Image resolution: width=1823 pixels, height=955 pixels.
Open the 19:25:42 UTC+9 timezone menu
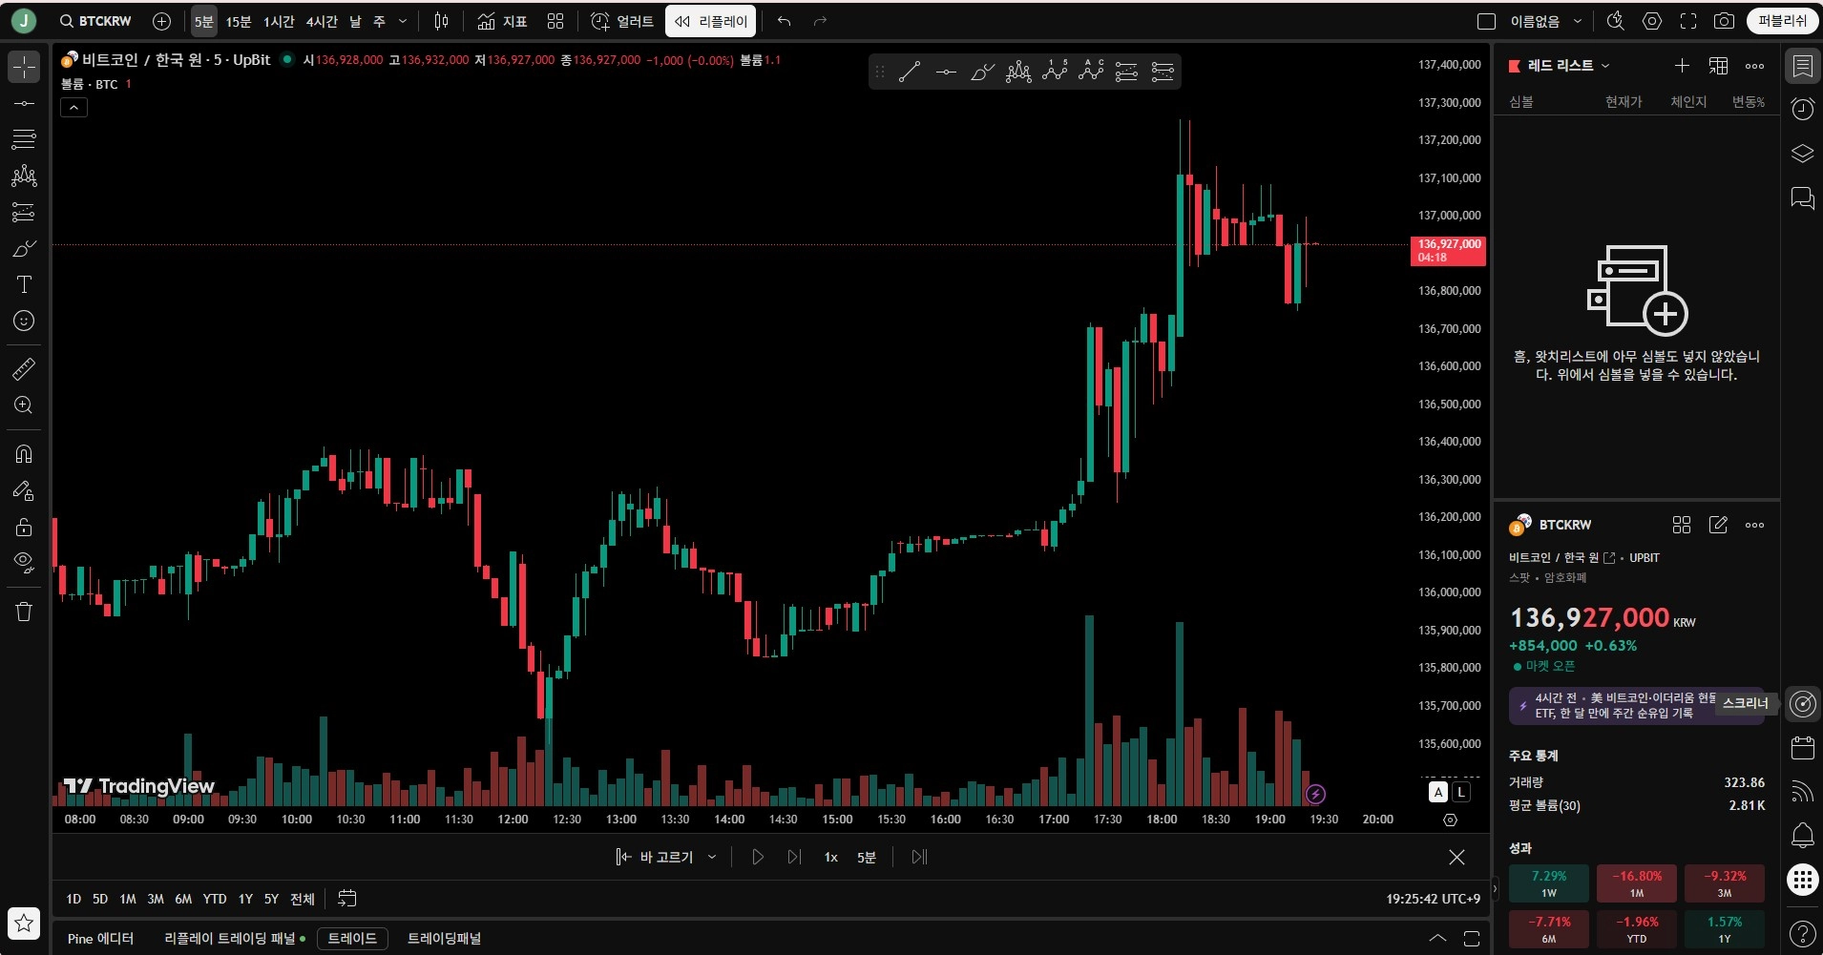point(1433,899)
